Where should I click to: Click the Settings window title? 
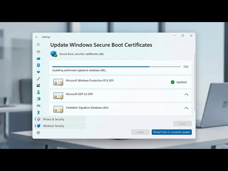pyautogui.click(x=46, y=37)
